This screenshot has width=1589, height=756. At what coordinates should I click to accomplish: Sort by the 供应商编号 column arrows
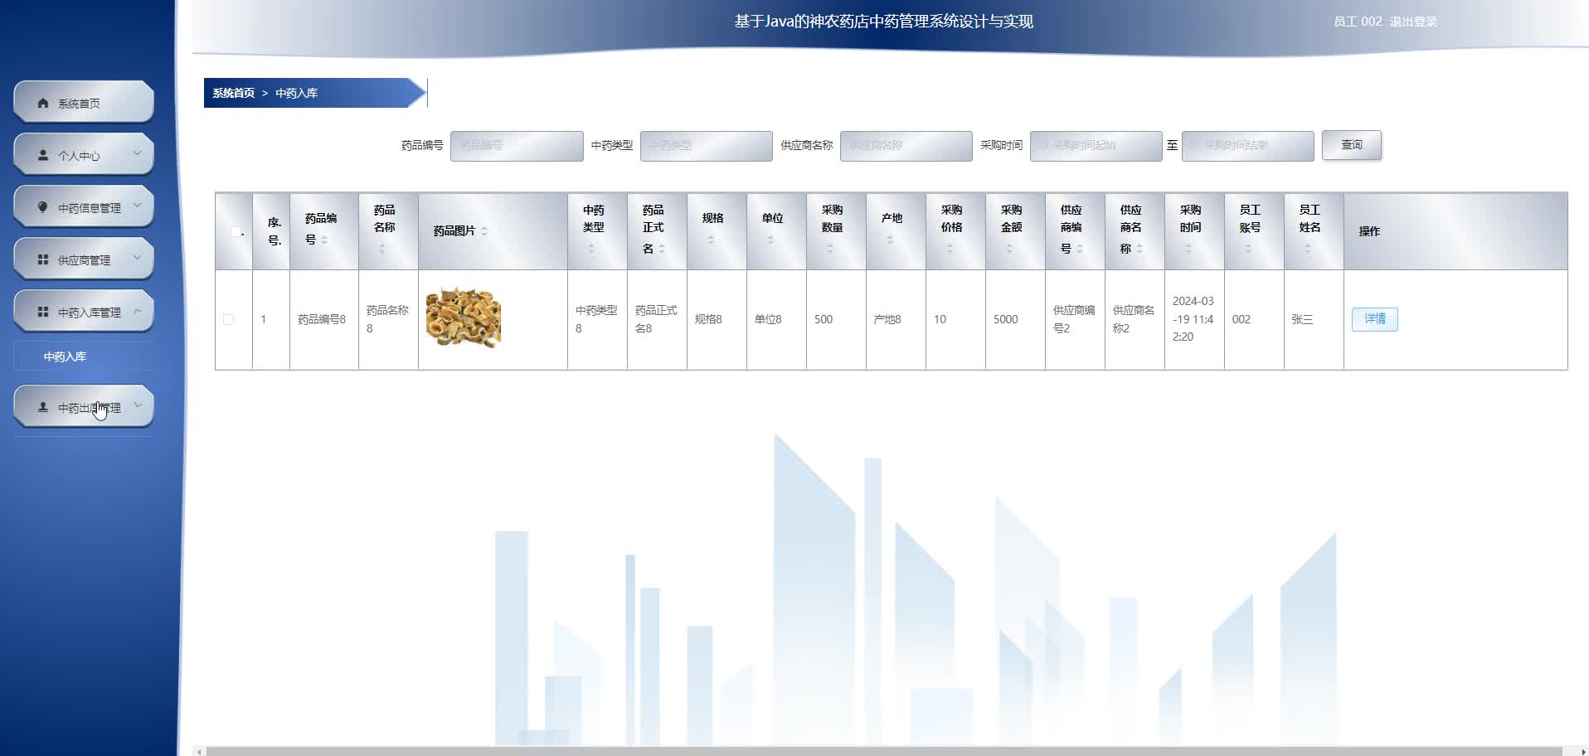point(1080,249)
